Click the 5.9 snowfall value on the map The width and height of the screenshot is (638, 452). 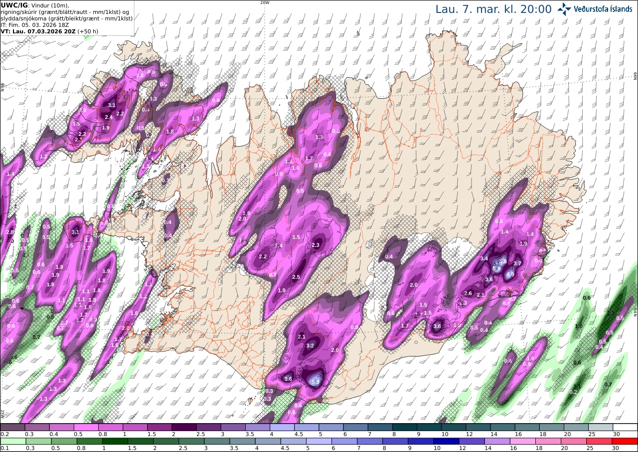coord(496,269)
